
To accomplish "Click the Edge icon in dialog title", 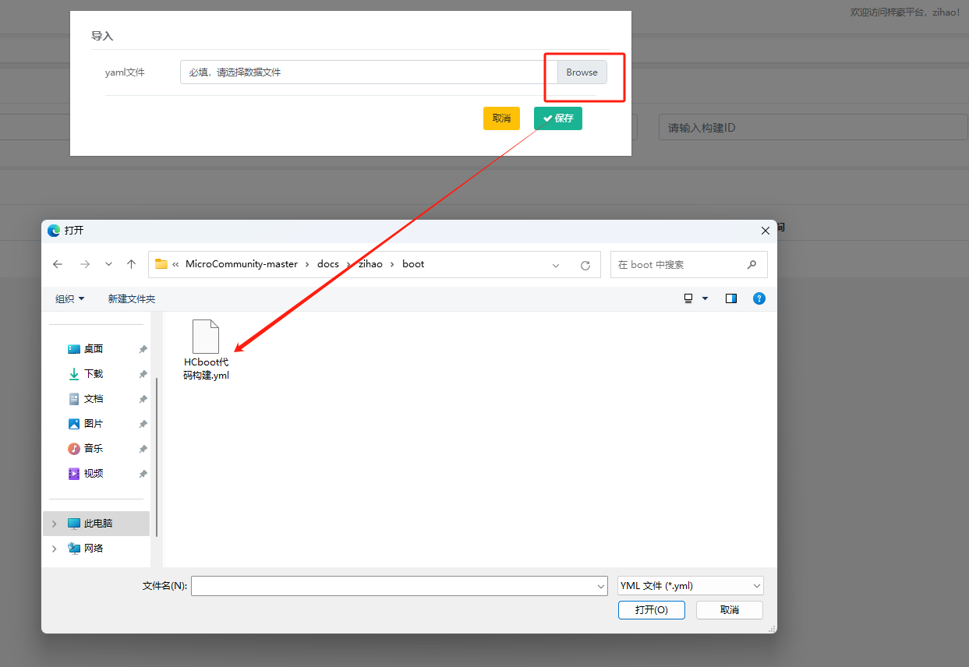I will pyautogui.click(x=54, y=231).
